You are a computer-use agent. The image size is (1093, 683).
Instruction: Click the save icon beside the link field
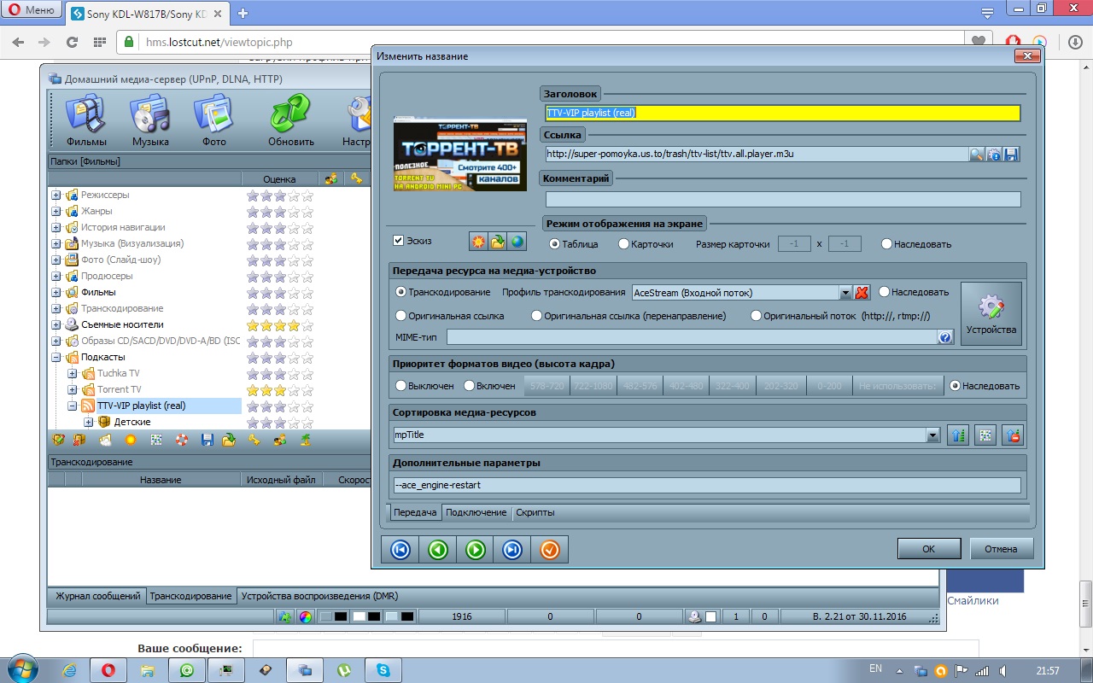tap(1012, 155)
